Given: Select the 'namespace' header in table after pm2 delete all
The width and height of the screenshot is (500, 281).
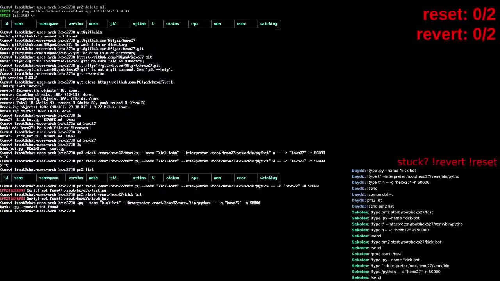Looking at the screenshot, I should pos(49,24).
